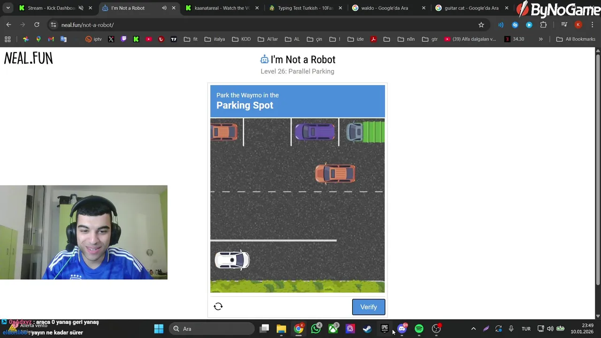601x338 pixels.
Task: Click the Shazam extension icon
Action: coord(515,25)
